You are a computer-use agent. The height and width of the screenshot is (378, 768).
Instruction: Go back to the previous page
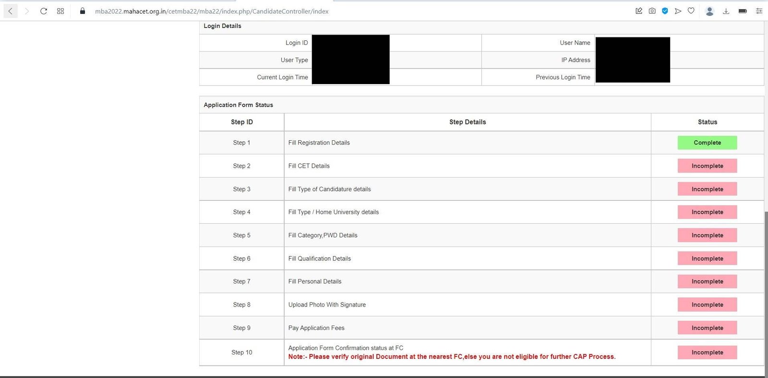(x=11, y=11)
